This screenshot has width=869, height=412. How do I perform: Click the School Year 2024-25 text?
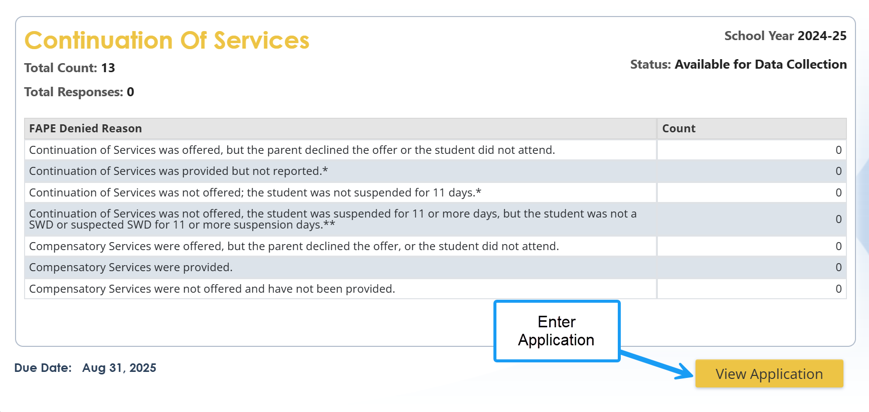pyautogui.click(x=785, y=36)
